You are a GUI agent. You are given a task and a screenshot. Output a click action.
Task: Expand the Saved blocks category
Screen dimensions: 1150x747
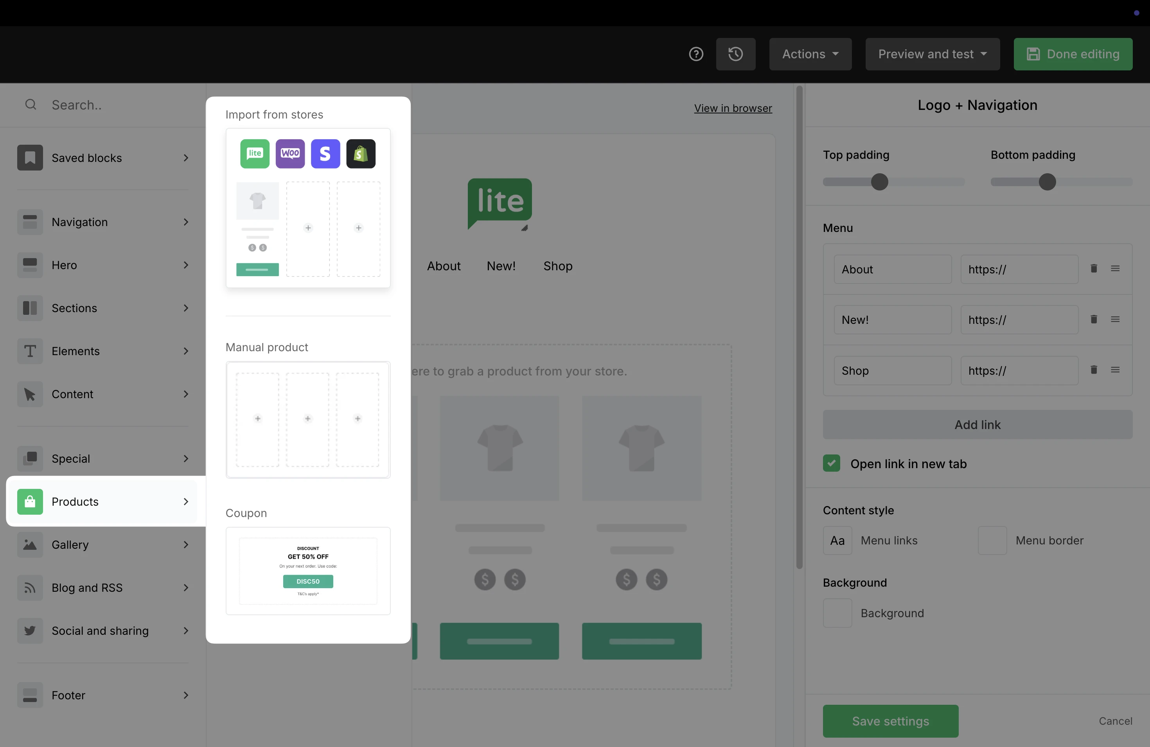(103, 158)
